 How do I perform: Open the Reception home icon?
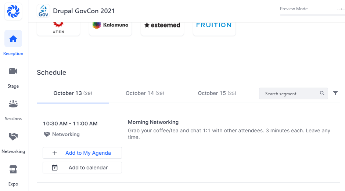click(13, 39)
